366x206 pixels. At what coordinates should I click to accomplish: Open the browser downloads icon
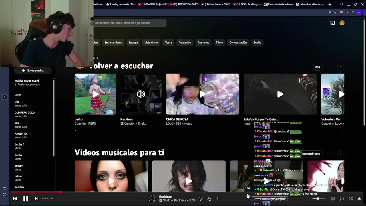(347, 12)
